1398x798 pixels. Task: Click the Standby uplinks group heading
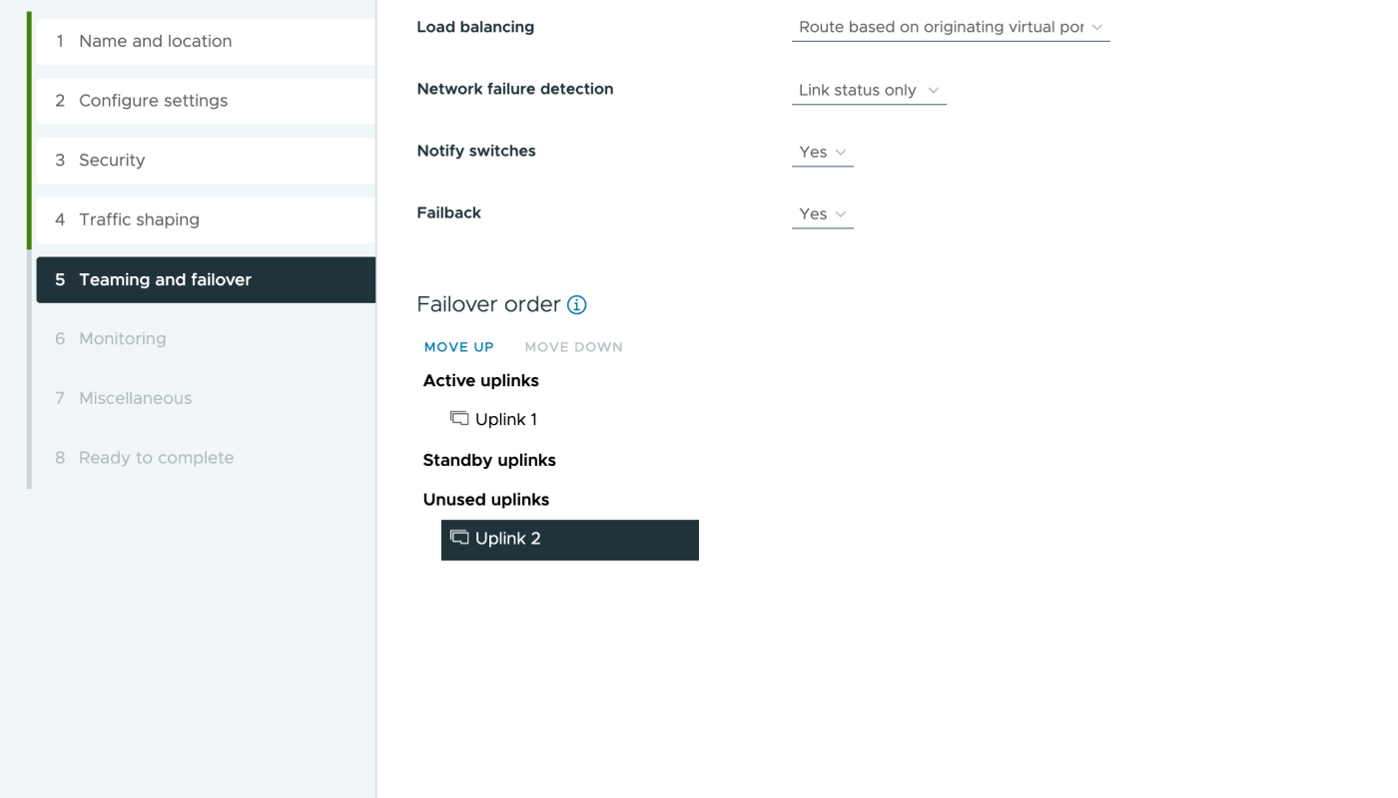click(489, 460)
